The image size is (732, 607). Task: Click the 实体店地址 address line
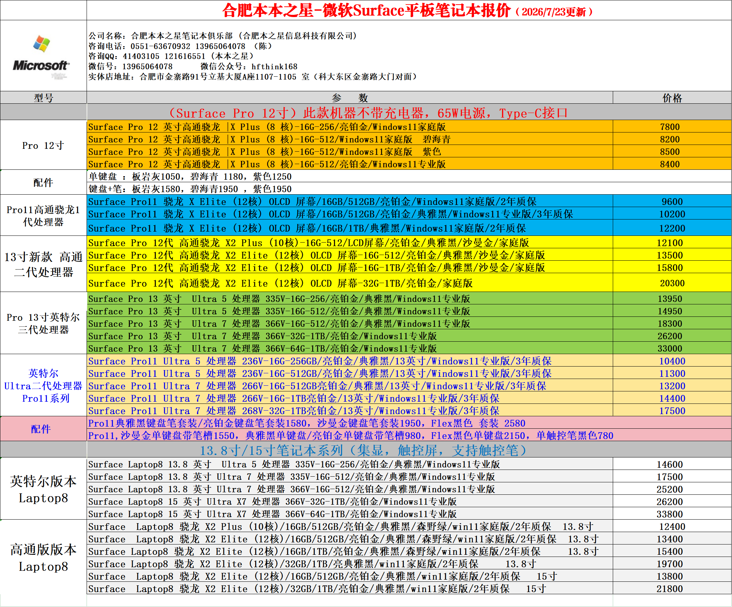253,77
